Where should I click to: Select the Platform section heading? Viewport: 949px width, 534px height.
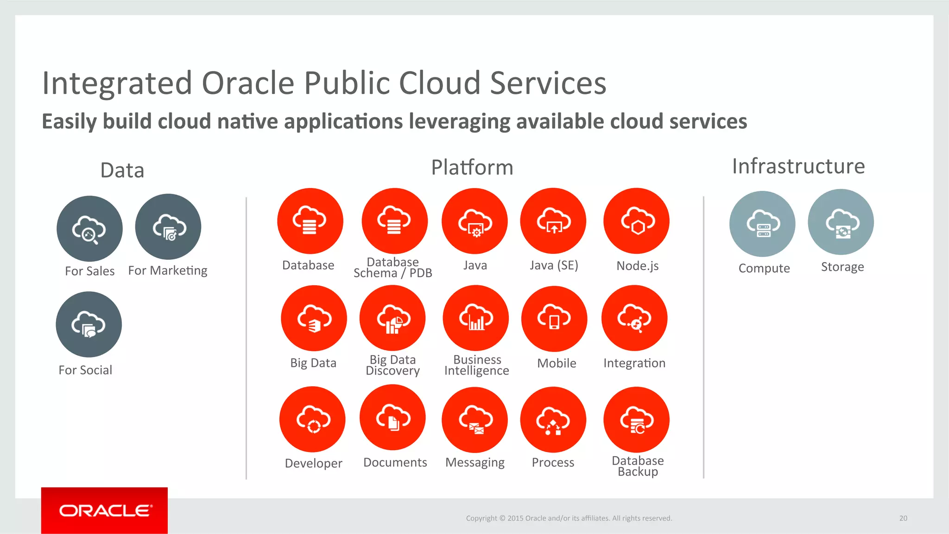[472, 167]
